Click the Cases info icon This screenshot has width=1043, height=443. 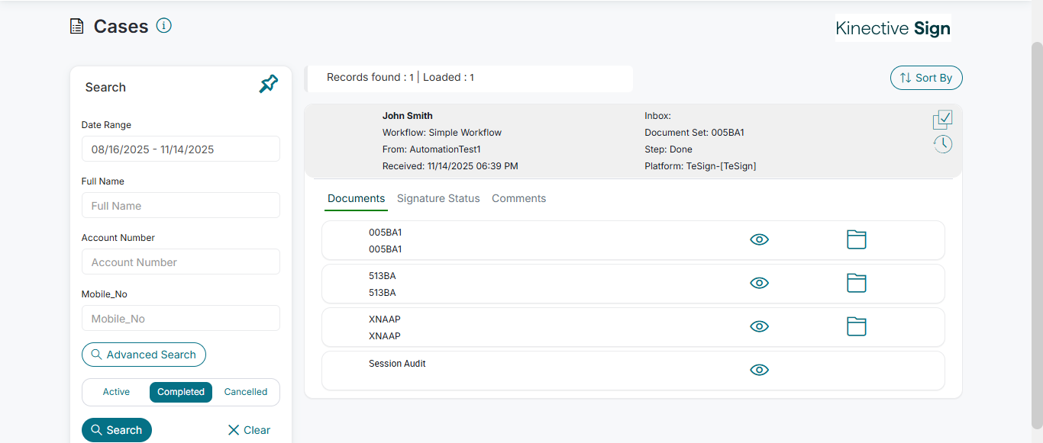coord(164,26)
